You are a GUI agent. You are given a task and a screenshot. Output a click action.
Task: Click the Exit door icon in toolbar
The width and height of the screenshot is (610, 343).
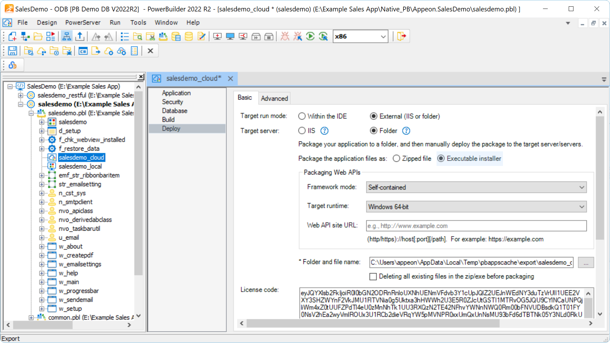pos(402,36)
